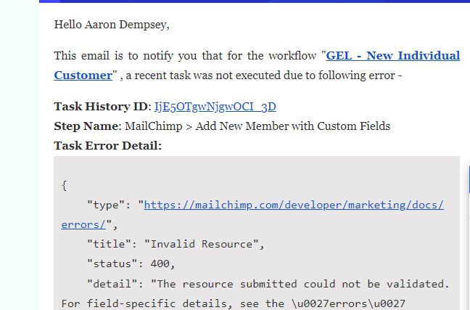Click the "type" key in the JSON
The image size is (470, 310).
[x=105, y=205]
